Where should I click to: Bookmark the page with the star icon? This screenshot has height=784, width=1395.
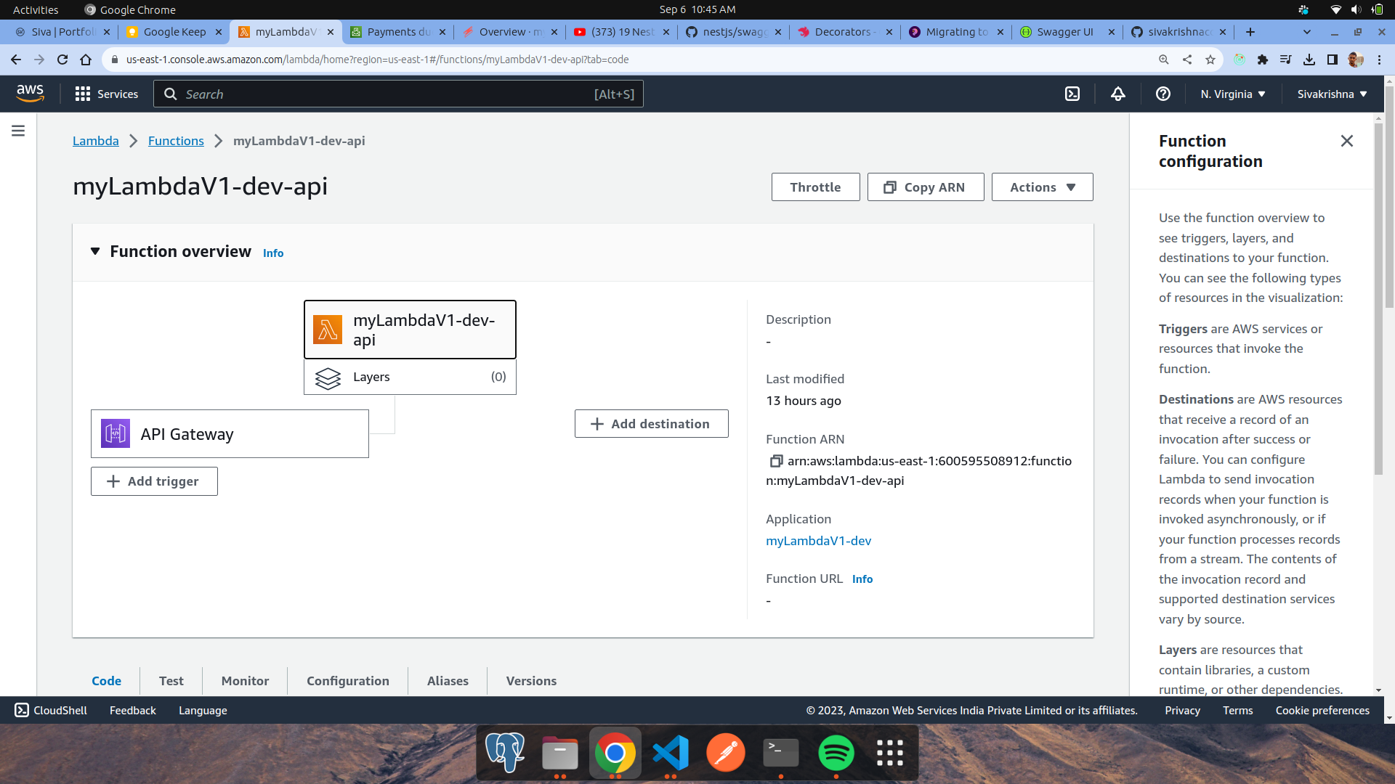(x=1211, y=60)
